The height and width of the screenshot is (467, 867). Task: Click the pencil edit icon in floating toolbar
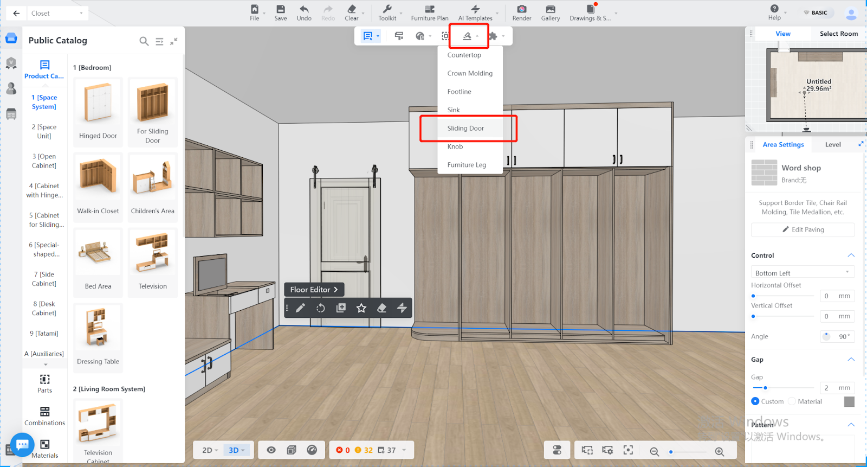coord(300,308)
